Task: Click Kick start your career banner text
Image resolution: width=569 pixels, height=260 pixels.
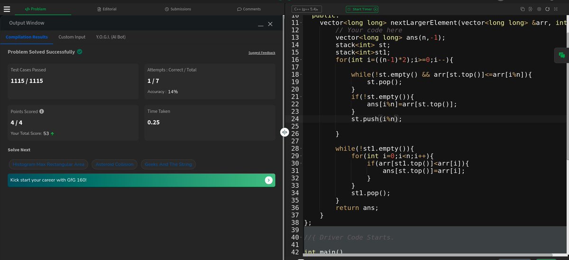Action: pyautogui.click(x=48, y=180)
